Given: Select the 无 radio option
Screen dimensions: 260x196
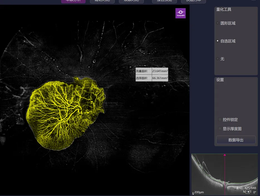Looking at the screenshot, I should pyautogui.click(x=218, y=59).
